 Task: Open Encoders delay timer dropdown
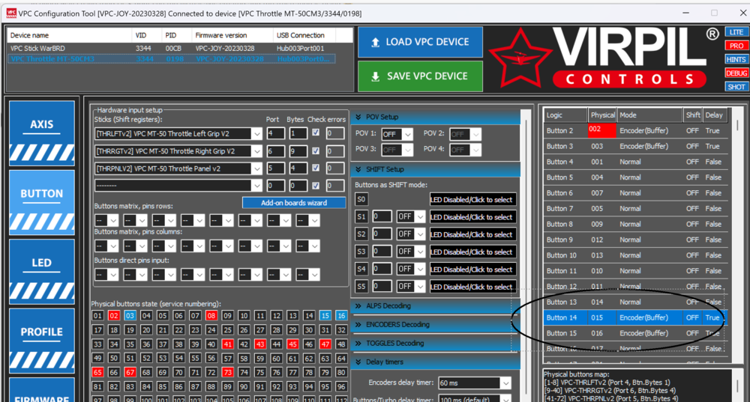505,383
